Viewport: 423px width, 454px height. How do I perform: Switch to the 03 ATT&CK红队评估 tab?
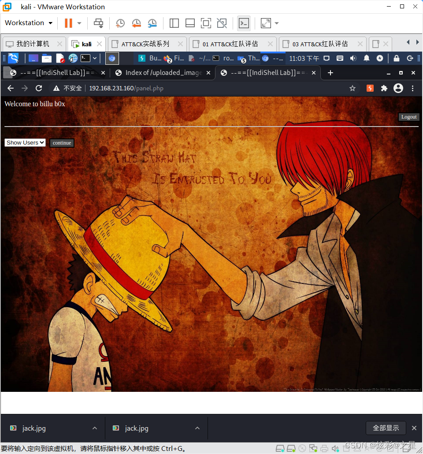click(x=320, y=44)
